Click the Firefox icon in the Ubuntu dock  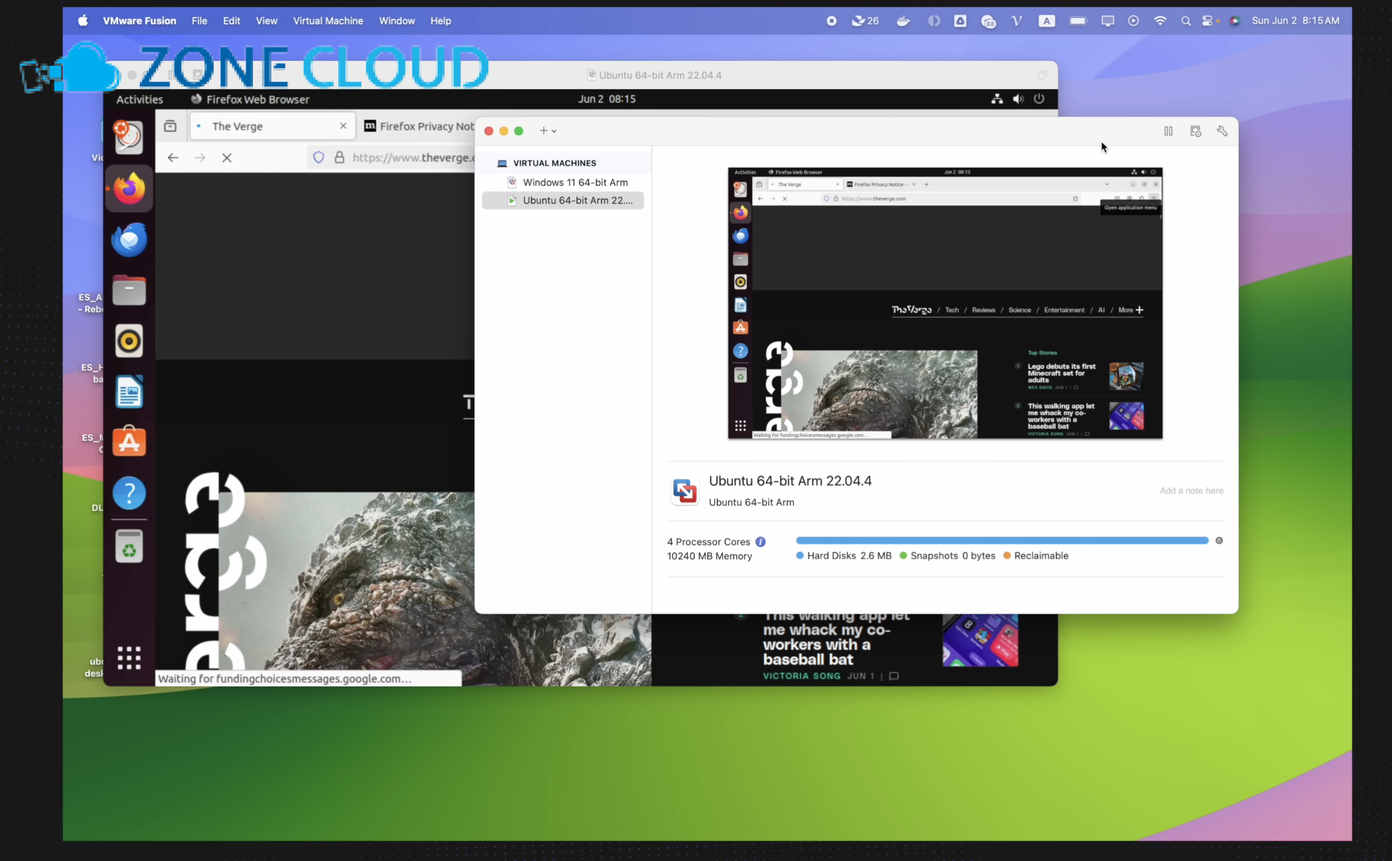tap(129, 188)
